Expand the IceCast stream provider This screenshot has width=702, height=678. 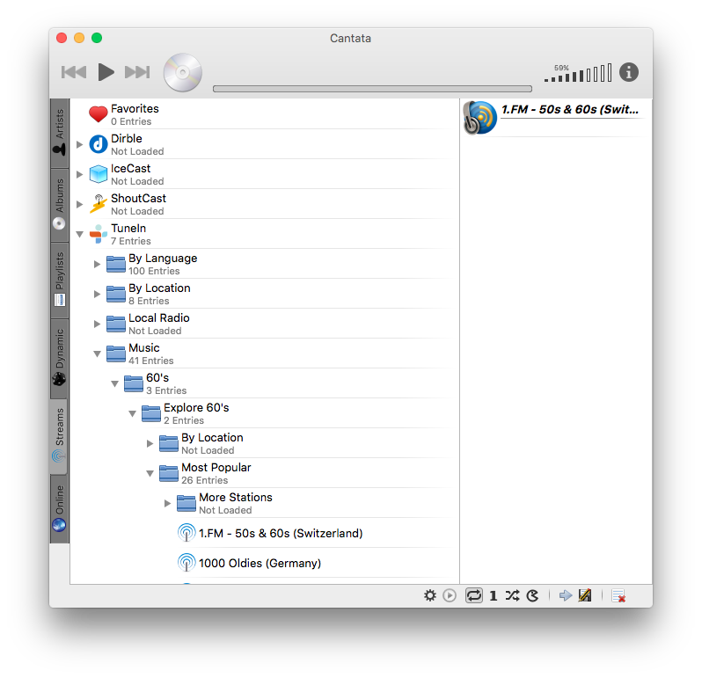coord(80,174)
